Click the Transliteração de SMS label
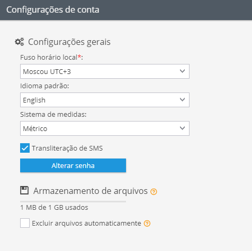Screen dimensions: 252x251 [x=67, y=148]
